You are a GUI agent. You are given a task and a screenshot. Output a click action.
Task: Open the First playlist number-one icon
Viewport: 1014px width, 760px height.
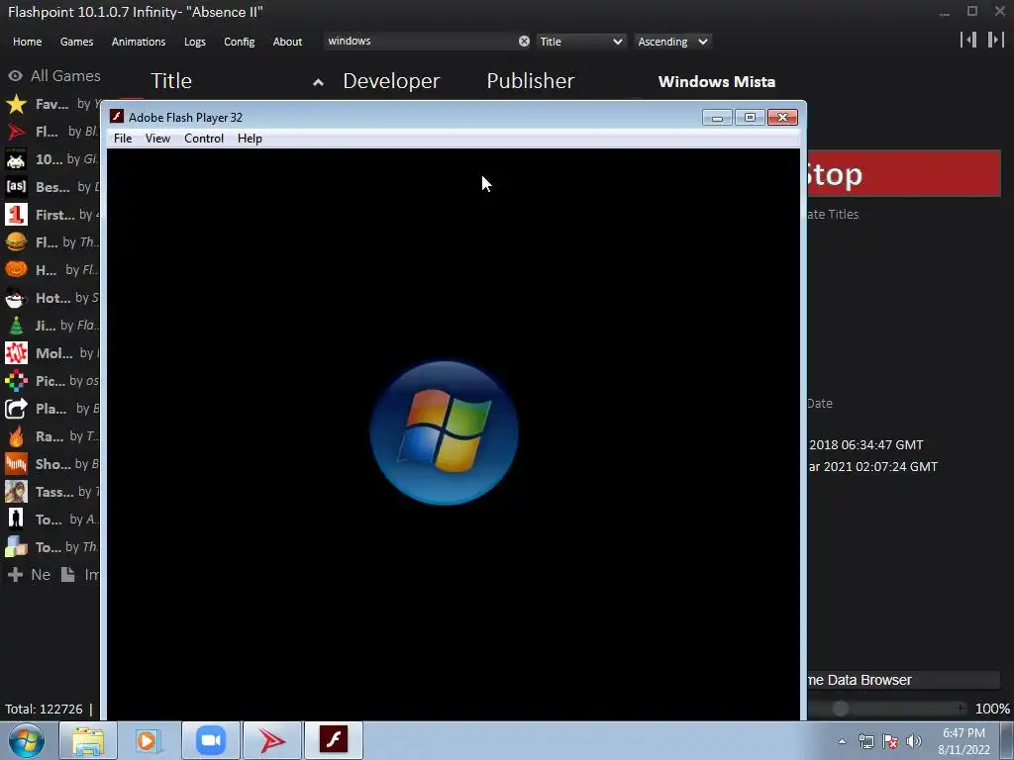[x=16, y=215]
